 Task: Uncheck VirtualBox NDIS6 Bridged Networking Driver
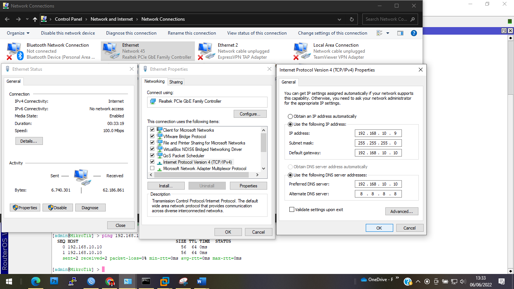tap(152, 149)
